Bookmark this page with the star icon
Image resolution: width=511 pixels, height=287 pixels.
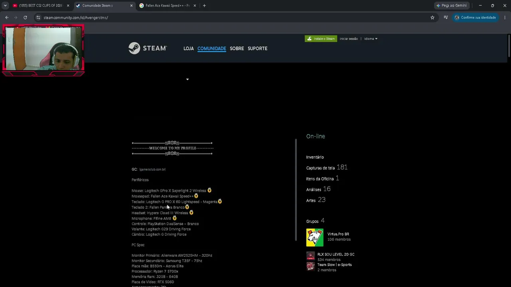click(432, 18)
